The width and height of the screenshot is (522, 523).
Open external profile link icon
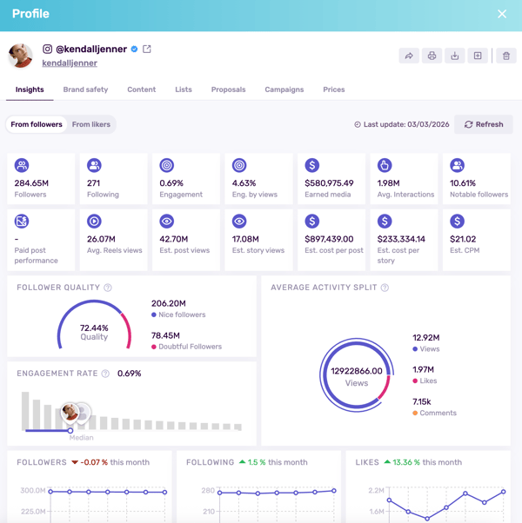click(147, 50)
